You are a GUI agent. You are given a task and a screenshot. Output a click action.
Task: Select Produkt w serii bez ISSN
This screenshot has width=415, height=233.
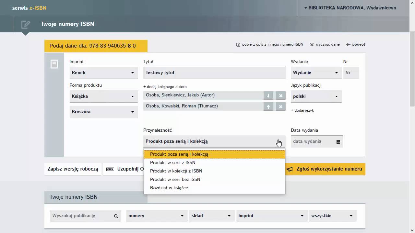tap(214, 180)
